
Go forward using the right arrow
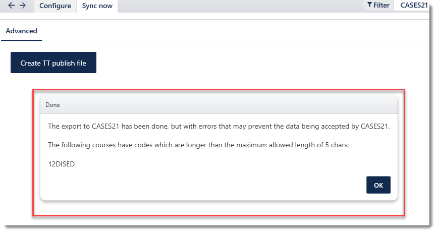[23, 5]
